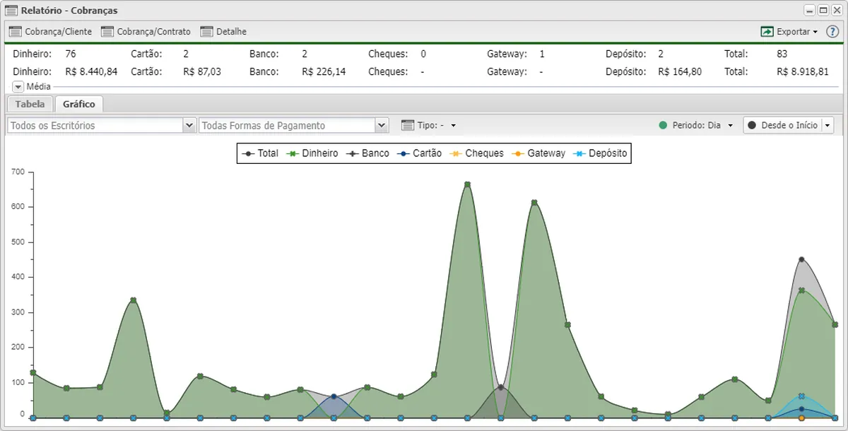Switch to the Tabela tab
Screen dimensions: 848x431
point(30,104)
